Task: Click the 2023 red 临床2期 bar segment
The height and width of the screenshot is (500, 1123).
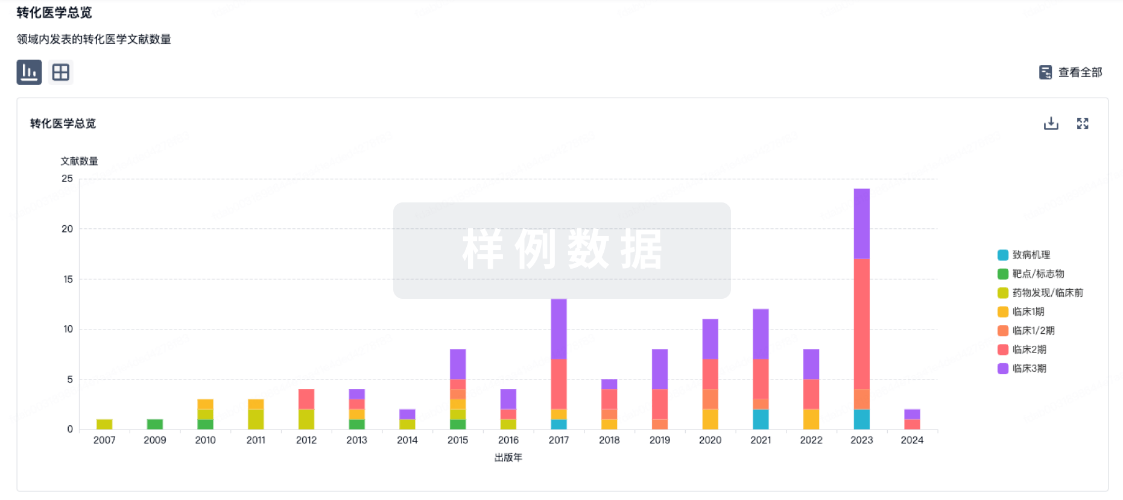Action: point(861,323)
